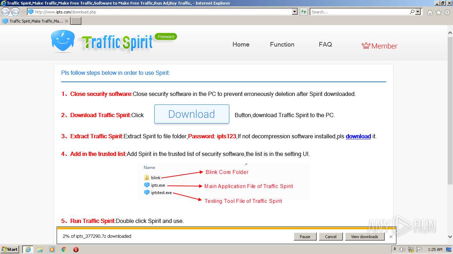Click the Windows Start button
Screen dimensions: 453x254
[10, 249]
